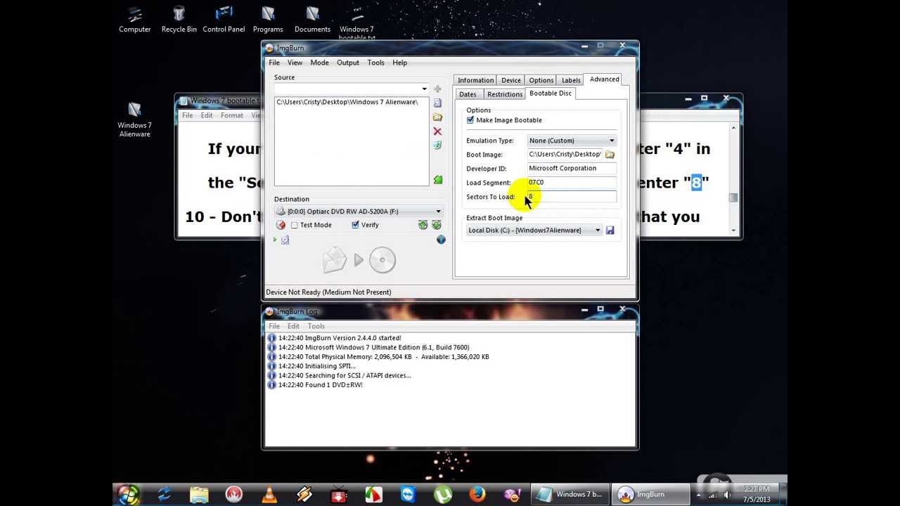The height and width of the screenshot is (506, 900).
Task: Switch to the Device tab
Action: point(511,80)
